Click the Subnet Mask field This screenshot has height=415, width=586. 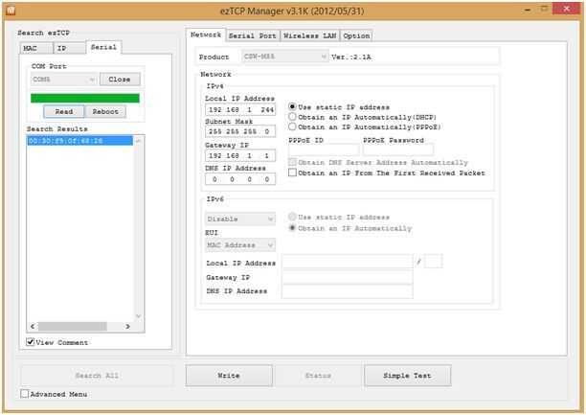click(x=240, y=131)
